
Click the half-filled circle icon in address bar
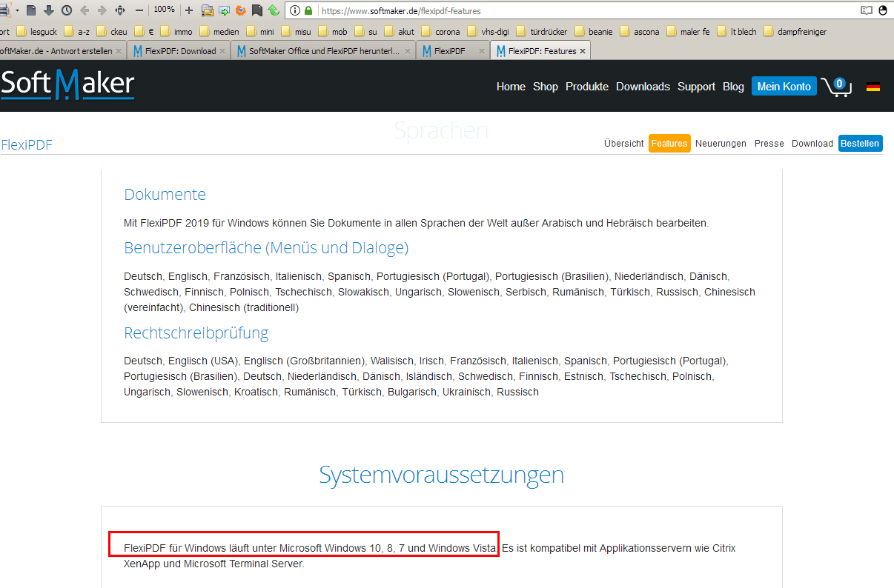point(883,10)
